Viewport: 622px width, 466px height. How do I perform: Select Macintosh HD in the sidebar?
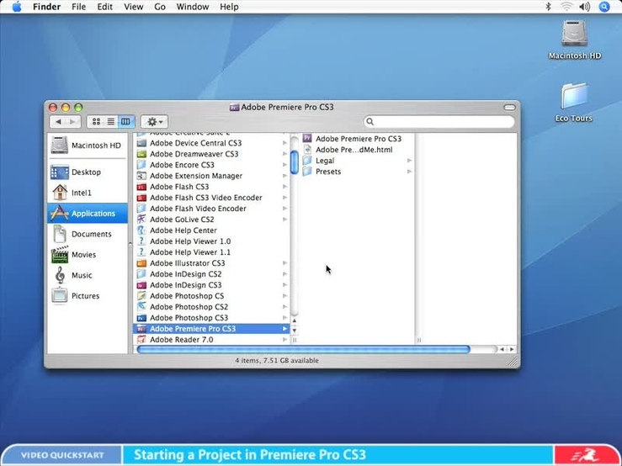coord(86,146)
